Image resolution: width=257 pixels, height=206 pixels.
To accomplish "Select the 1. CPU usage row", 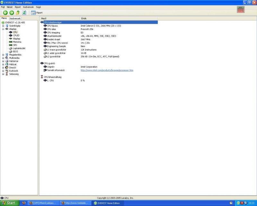I will [x=99, y=80].
